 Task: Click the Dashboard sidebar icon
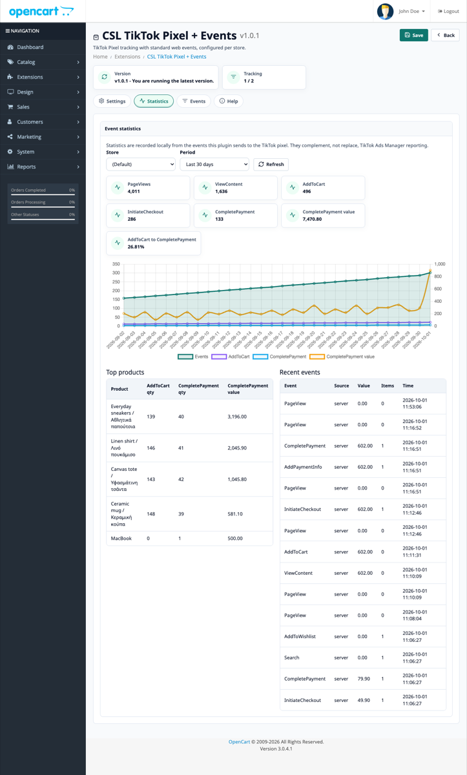click(x=10, y=47)
